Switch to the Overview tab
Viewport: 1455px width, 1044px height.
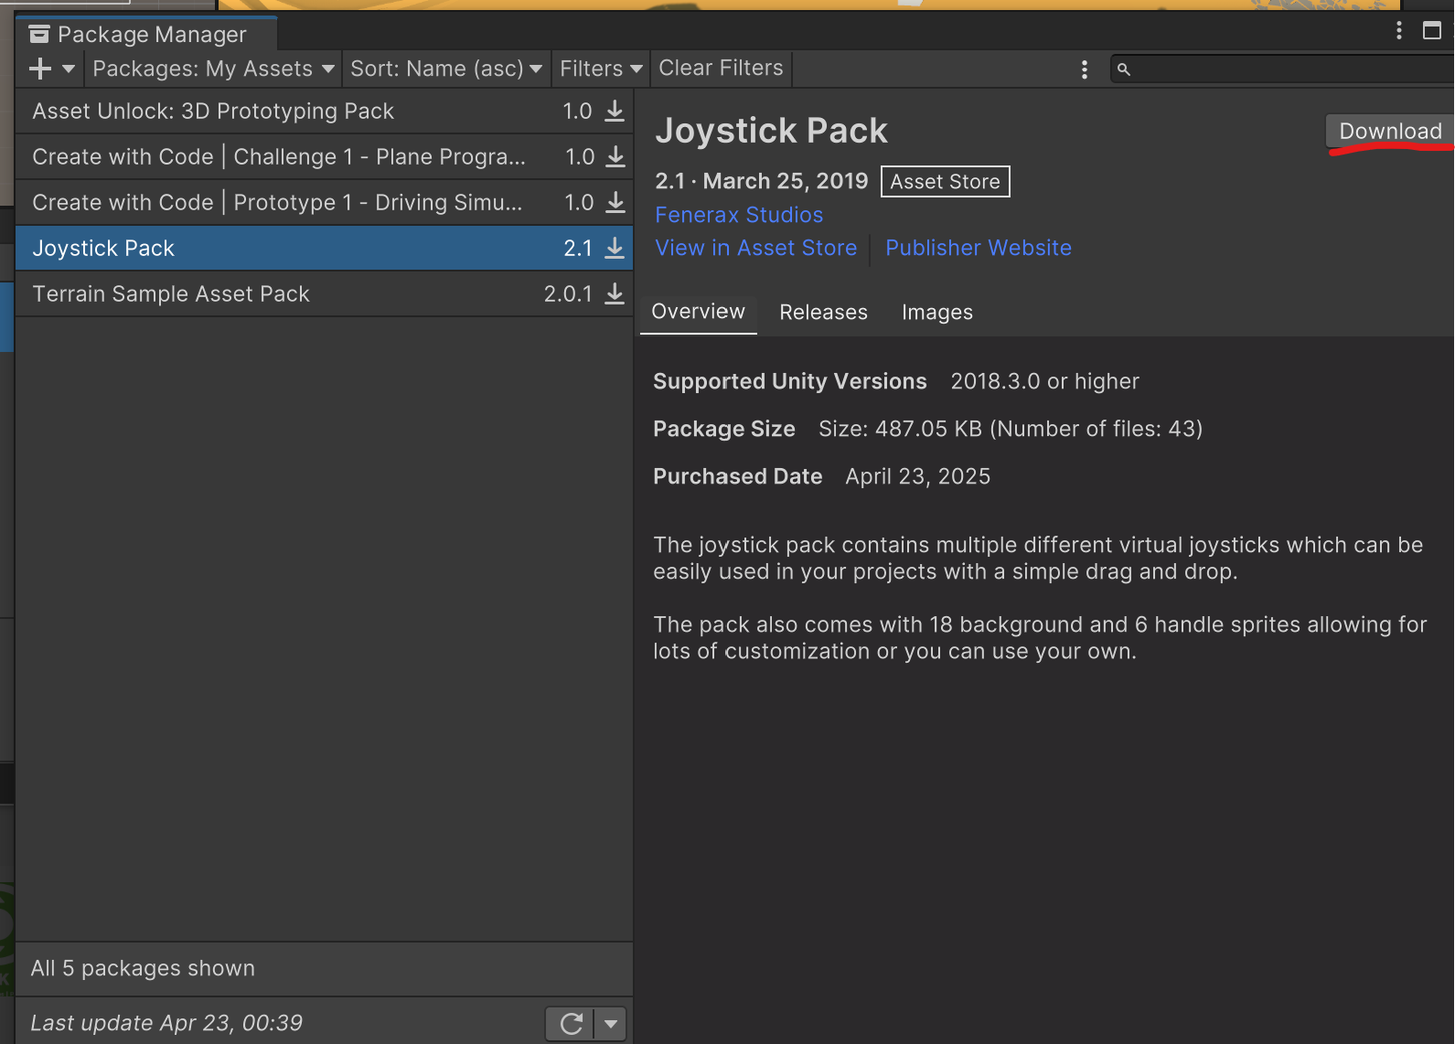[x=699, y=312]
